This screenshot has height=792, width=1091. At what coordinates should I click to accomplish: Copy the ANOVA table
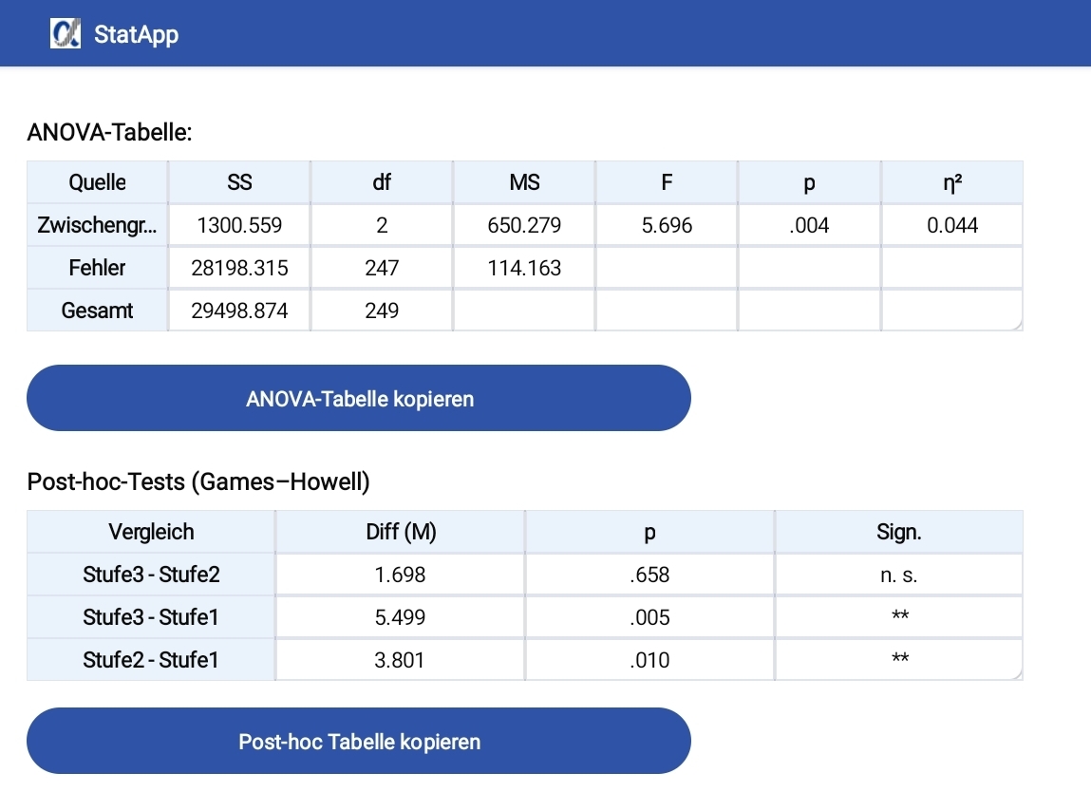(x=359, y=398)
